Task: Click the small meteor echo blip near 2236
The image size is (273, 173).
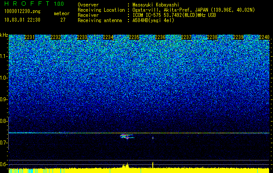Action: click(x=153, y=138)
